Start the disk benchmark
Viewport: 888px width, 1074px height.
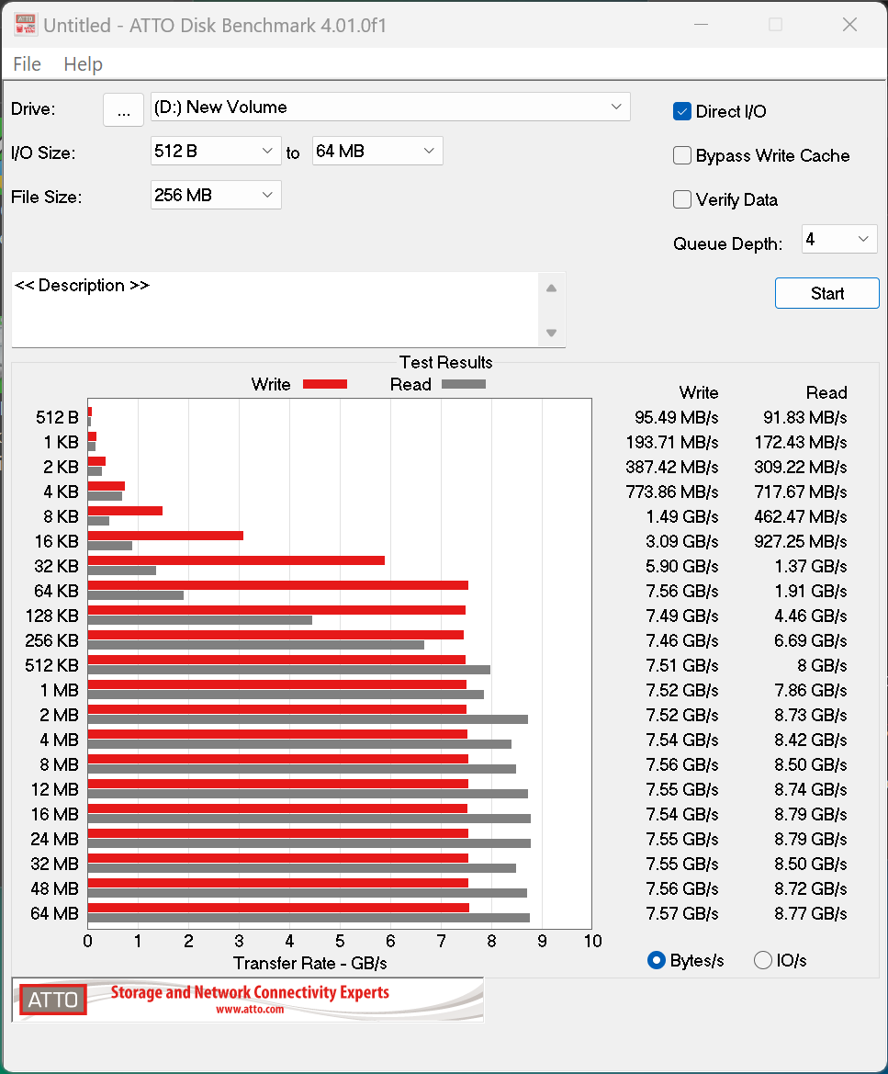826,293
